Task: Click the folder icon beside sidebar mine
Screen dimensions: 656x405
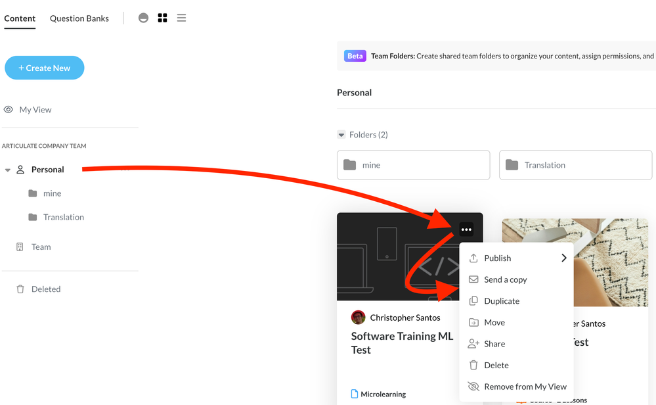Action: coord(33,193)
